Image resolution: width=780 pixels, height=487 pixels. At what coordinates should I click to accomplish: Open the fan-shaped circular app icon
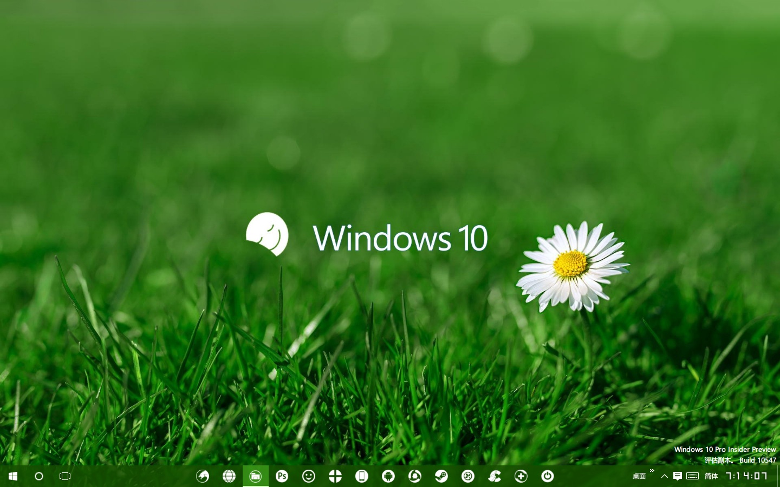coord(468,476)
